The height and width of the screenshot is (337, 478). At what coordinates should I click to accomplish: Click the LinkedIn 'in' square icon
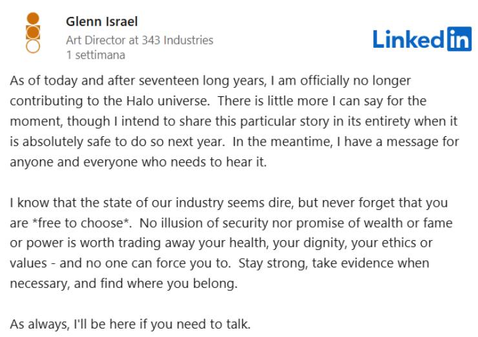pyautogui.click(x=459, y=39)
